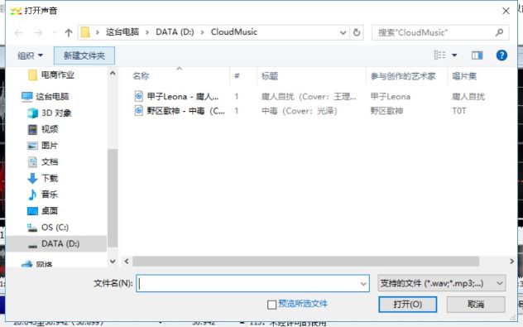Select 音乐 in the sidebar tree
Viewport: 523px width, 327px height.
coord(50,195)
